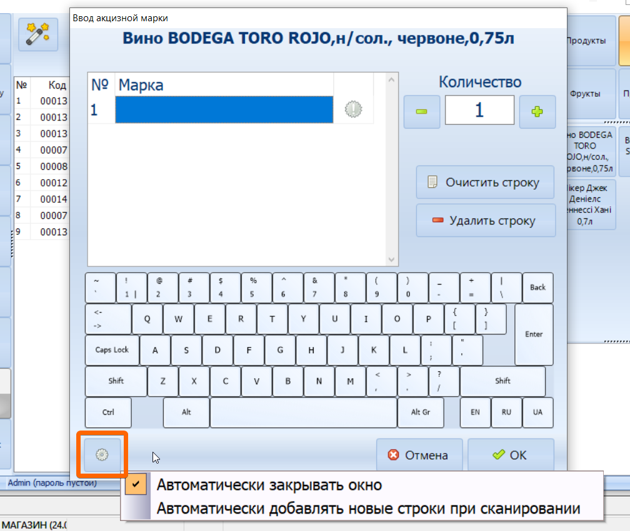The height and width of the screenshot is (531, 630).
Task: Tap the 0 closing parenthesis key
Action: (x=412, y=288)
